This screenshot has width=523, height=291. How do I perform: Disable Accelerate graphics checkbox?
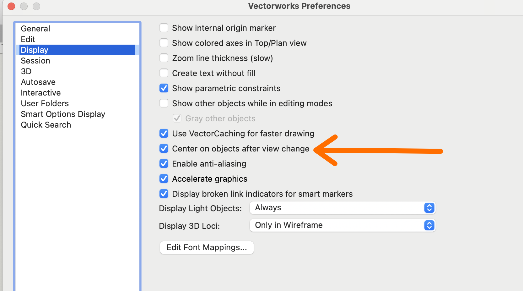point(164,179)
